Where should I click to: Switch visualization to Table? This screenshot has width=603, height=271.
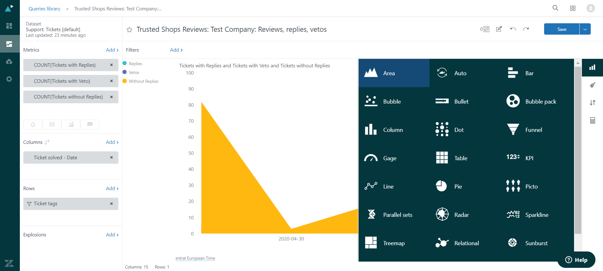click(465, 158)
